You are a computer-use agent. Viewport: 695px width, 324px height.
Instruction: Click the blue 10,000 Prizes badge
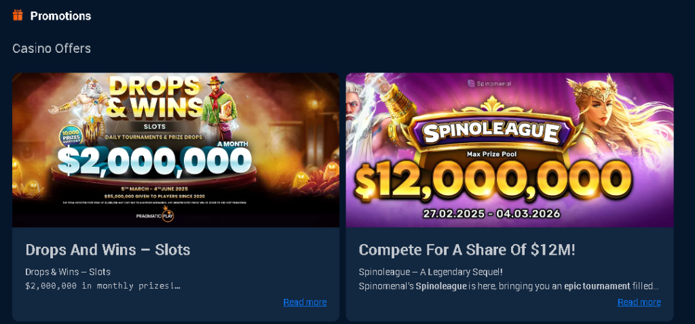[x=71, y=135]
